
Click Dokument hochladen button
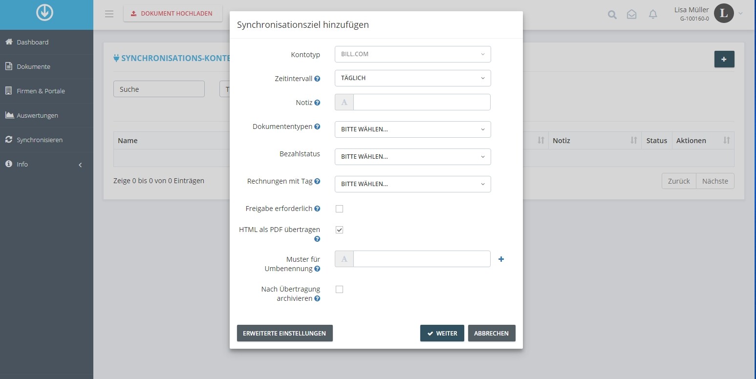pyautogui.click(x=173, y=14)
